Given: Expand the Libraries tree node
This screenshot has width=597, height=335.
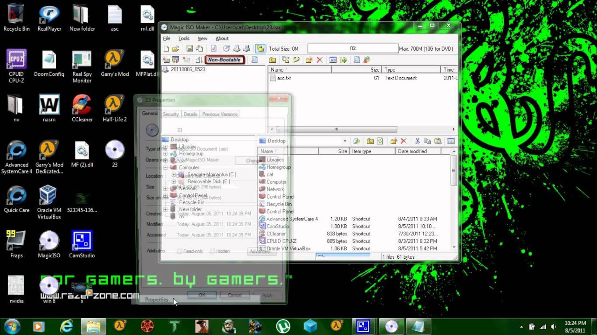Looking at the screenshot, I should [x=165, y=147].
